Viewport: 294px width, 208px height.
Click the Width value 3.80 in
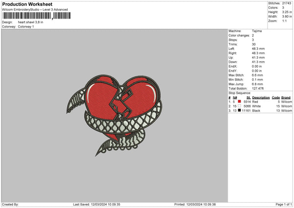coord(287,17)
